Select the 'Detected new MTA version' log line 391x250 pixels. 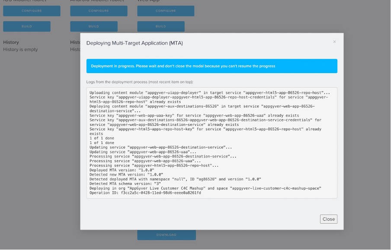point(126,175)
